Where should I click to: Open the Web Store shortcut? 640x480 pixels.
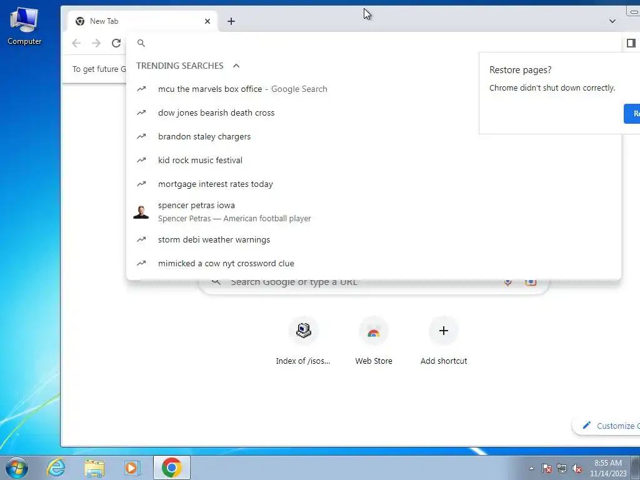pos(374,341)
